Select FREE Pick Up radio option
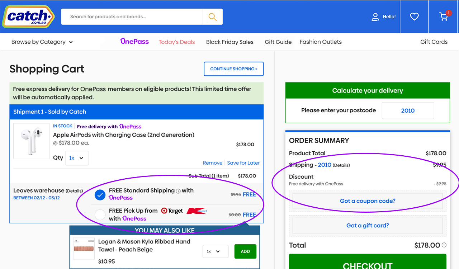459x269 pixels. click(x=100, y=214)
